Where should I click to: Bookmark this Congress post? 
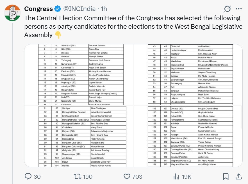[x=226, y=176]
